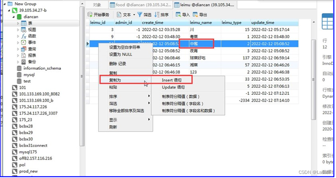
Task: Select the 表 tables tree icon
Action: pos(23,23)
